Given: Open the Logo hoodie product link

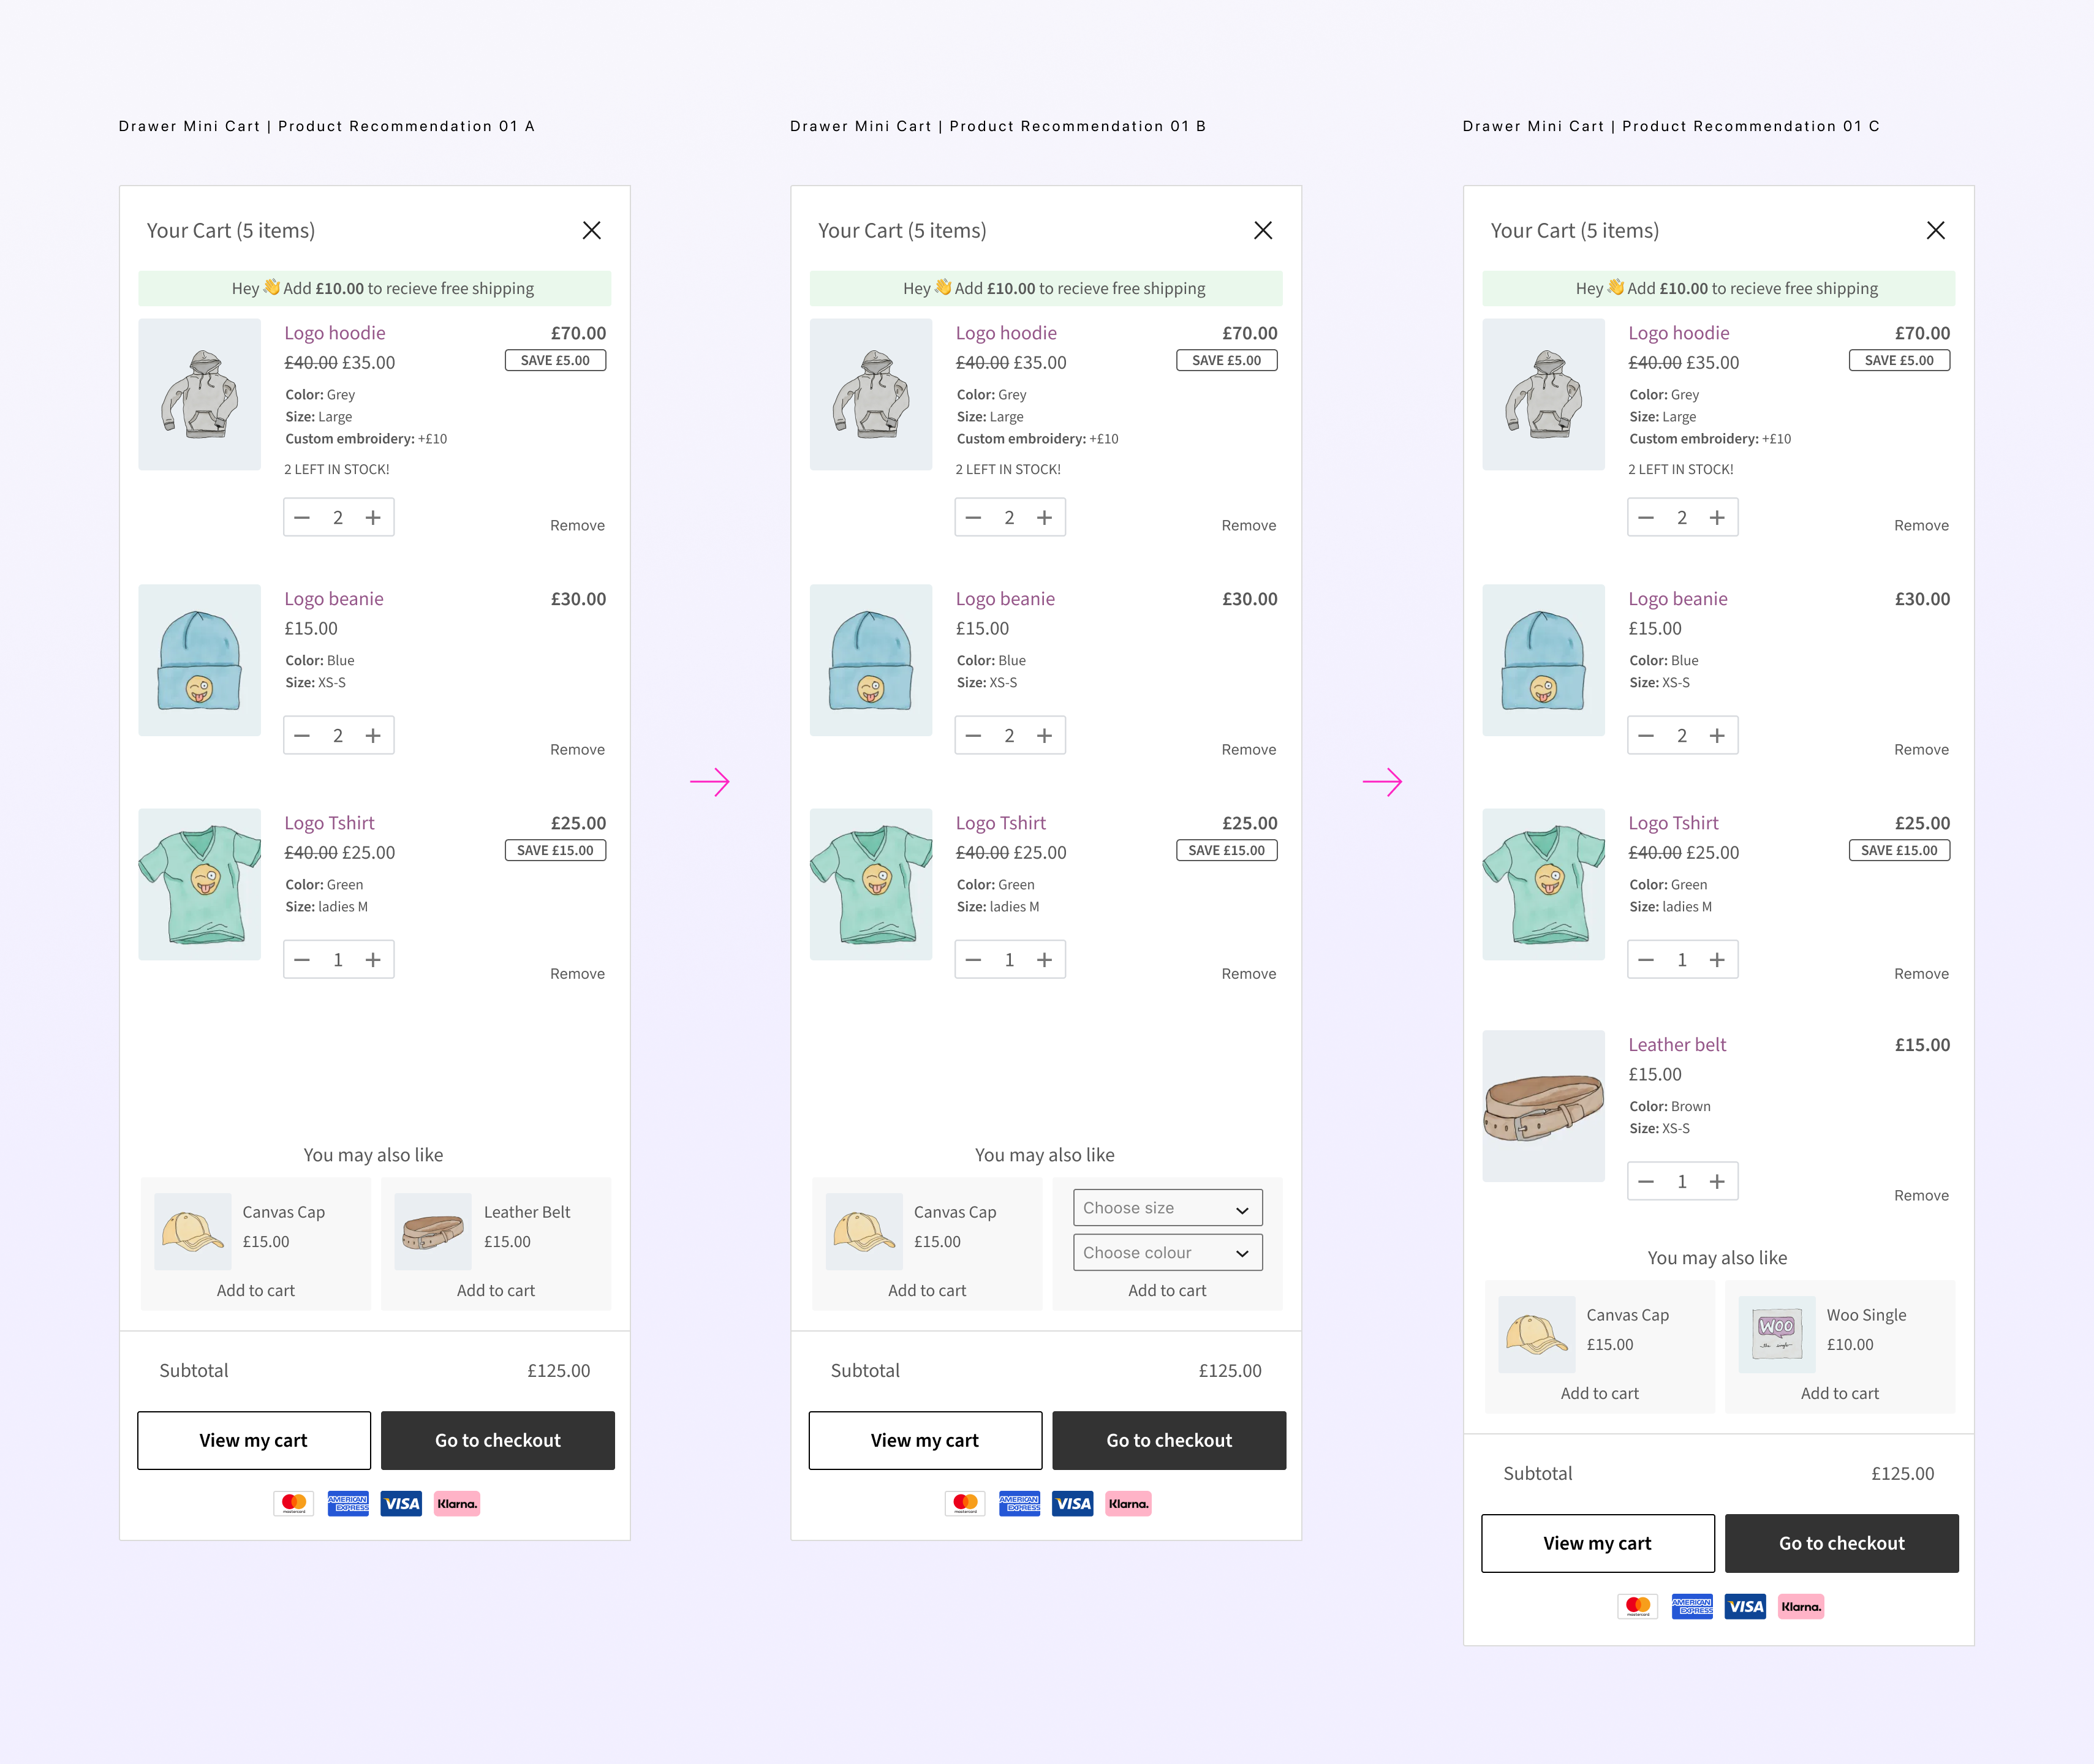Looking at the screenshot, I should click(335, 333).
